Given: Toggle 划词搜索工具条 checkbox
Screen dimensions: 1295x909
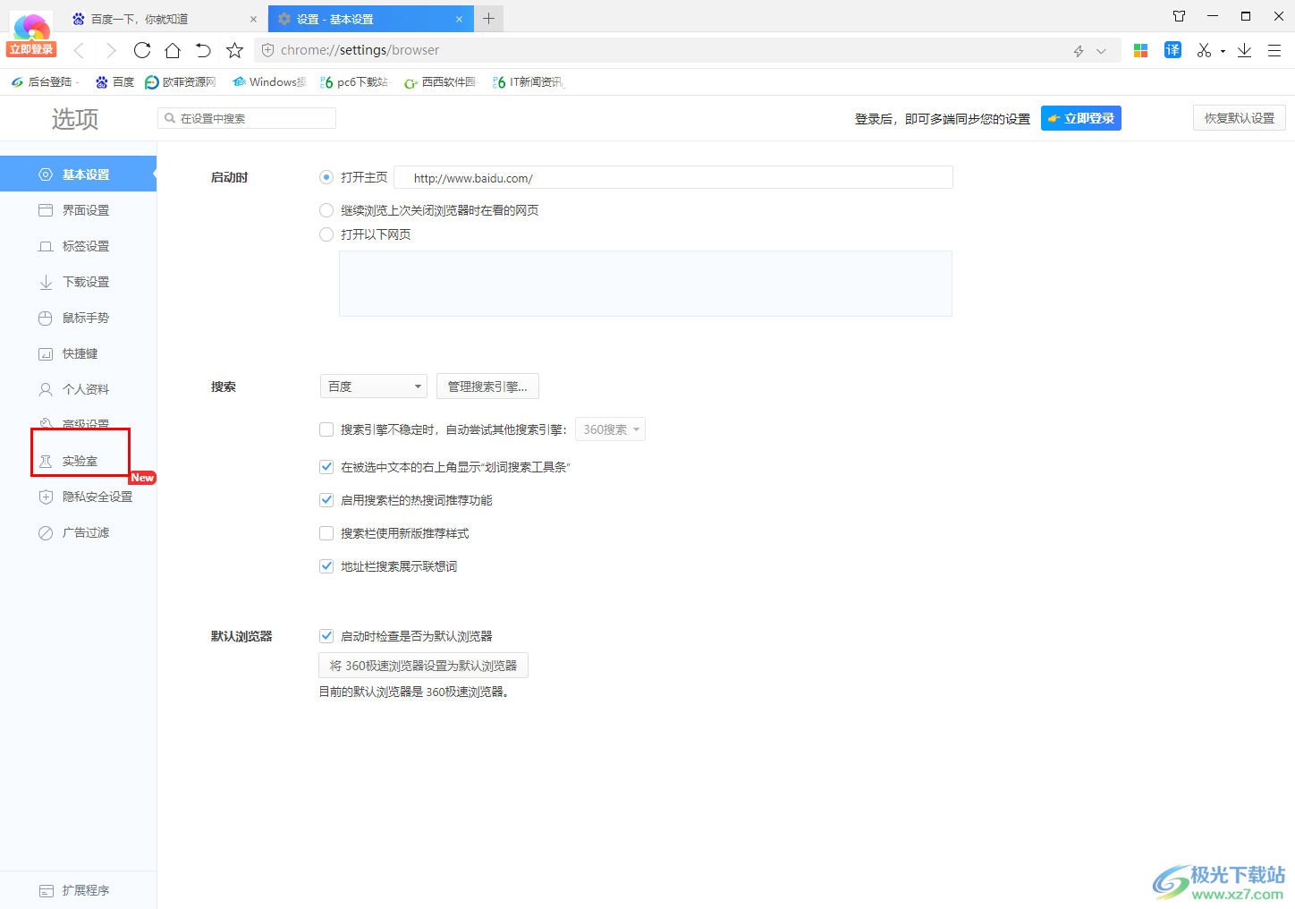Looking at the screenshot, I should click(326, 467).
